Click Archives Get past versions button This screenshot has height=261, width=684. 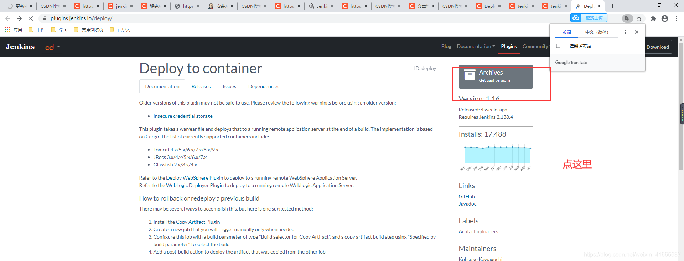point(496,77)
